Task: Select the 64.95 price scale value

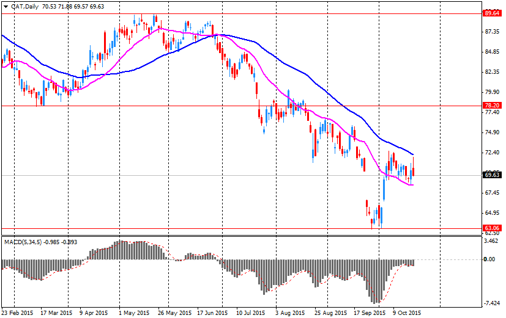Action: 492,213
